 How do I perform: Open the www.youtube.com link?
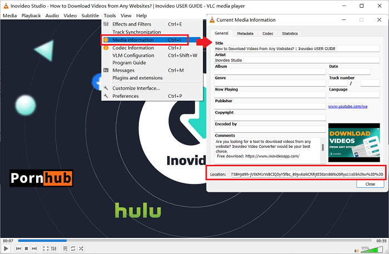pyautogui.click(x=347, y=106)
